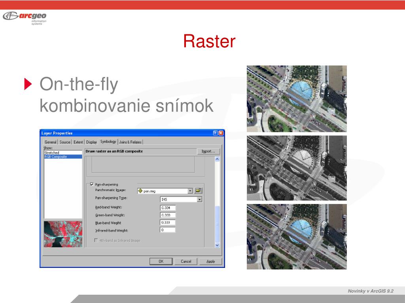Uncheck the Pan-sharpening checkbox
Viewport: 405px width, 303px height.
point(92,185)
